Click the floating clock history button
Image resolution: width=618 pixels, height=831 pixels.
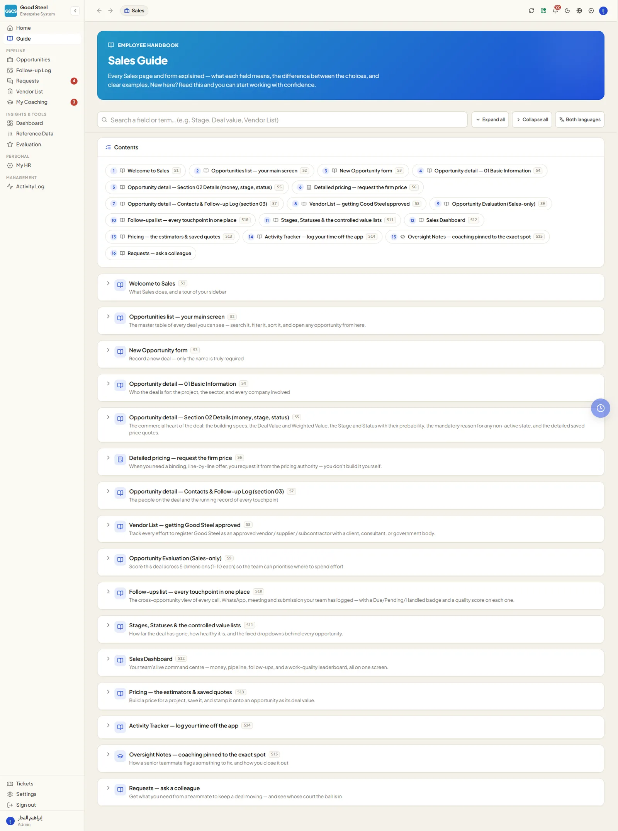tap(600, 408)
